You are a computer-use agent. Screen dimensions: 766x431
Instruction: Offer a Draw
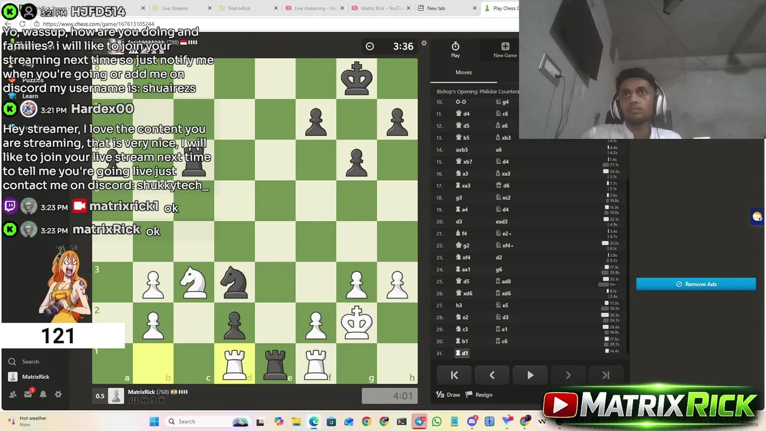point(448,394)
